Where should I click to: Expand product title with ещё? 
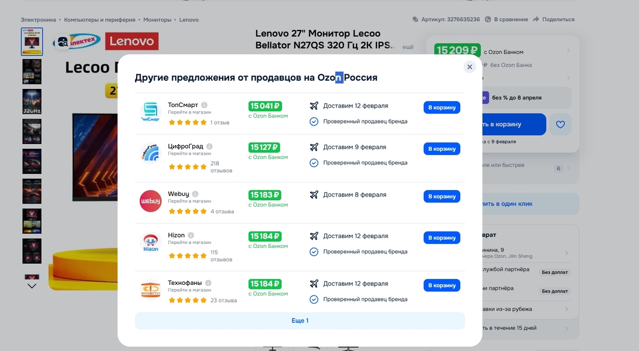408,47
